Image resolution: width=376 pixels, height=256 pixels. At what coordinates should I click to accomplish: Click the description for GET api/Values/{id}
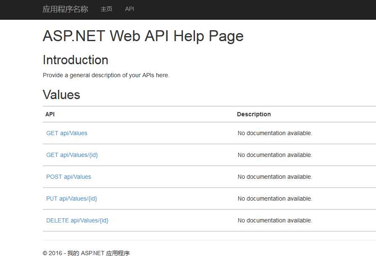click(275, 155)
